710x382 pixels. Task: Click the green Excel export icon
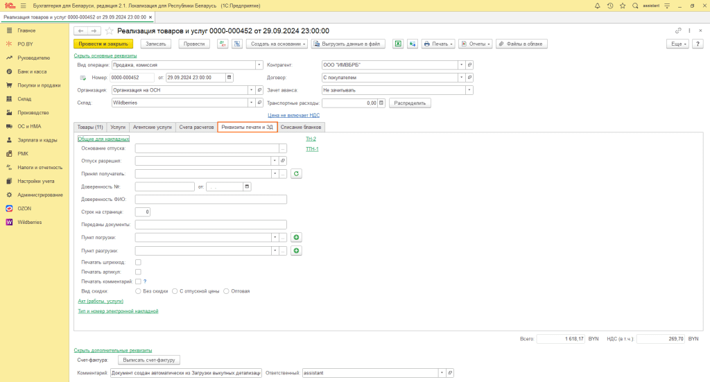[398, 44]
